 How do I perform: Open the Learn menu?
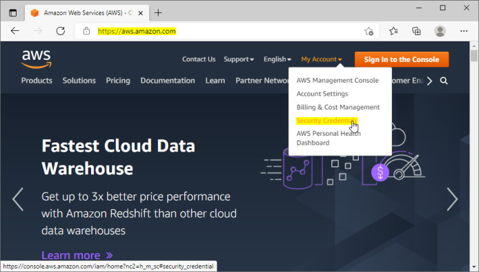pos(215,81)
